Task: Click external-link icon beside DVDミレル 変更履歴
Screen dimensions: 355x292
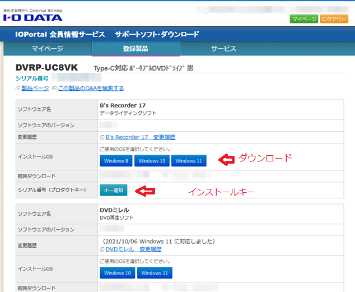Action: tap(102, 249)
